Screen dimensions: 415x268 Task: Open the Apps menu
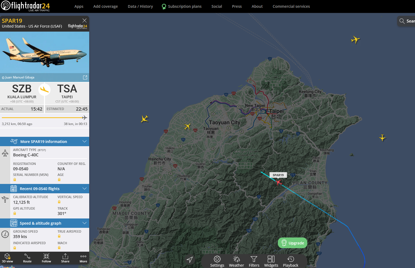tap(79, 6)
